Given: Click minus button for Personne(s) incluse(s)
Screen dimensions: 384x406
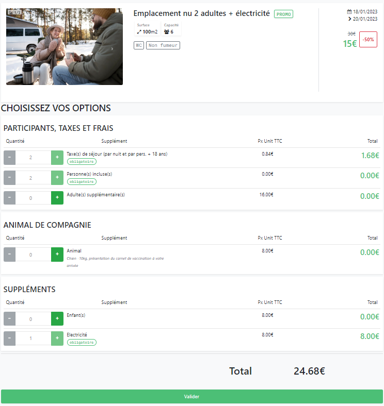Looking at the screenshot, I should point(9,178).
